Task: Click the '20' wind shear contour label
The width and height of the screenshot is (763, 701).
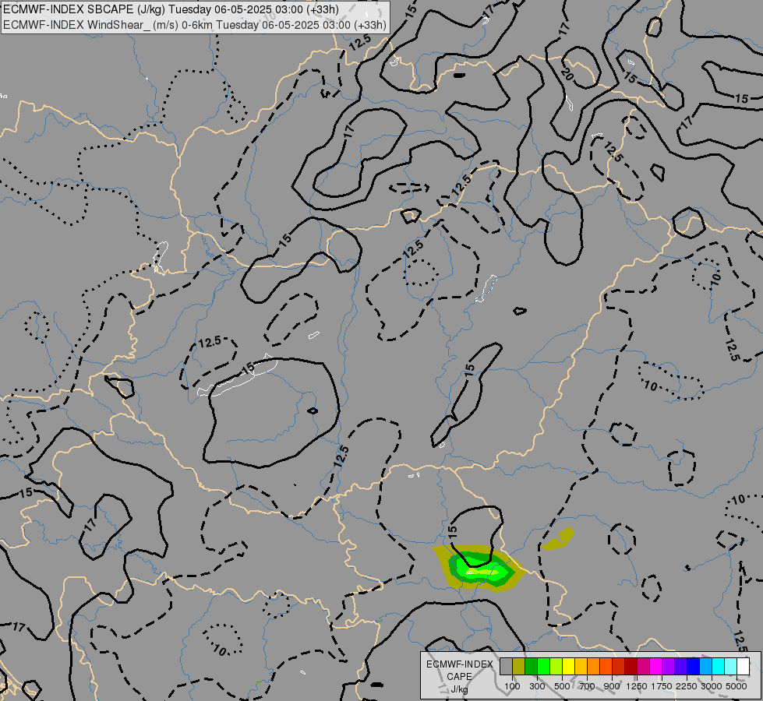Action: click(x=566, y=74)
